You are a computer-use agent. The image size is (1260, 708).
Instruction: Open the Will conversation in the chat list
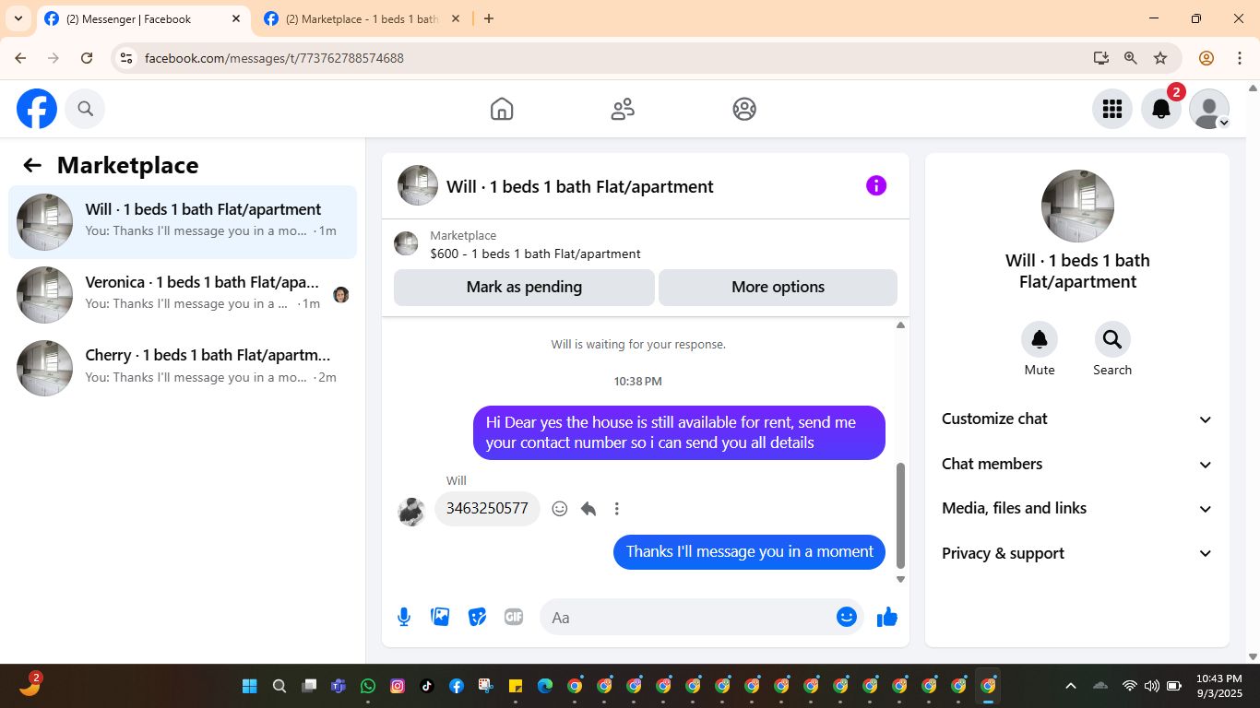click(x=183, y=222)
